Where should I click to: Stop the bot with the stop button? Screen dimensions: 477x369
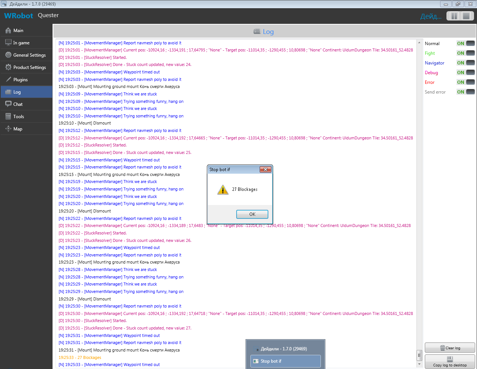[x=466, y=16]
